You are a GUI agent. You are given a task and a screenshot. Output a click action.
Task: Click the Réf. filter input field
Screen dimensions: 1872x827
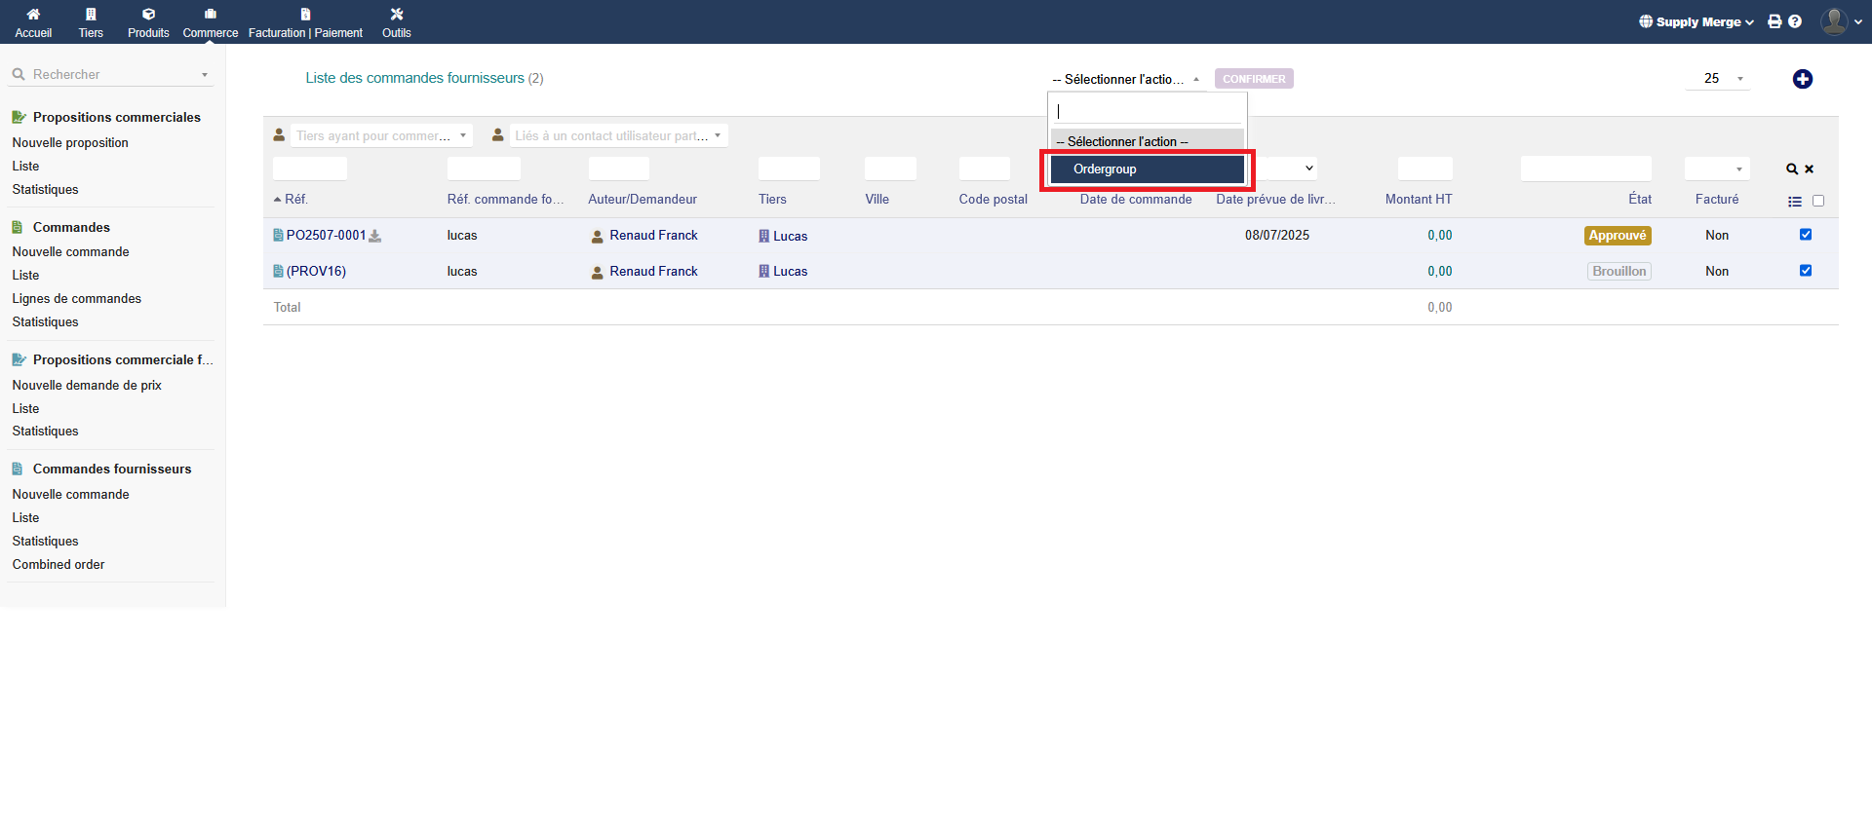coord(310,169)
